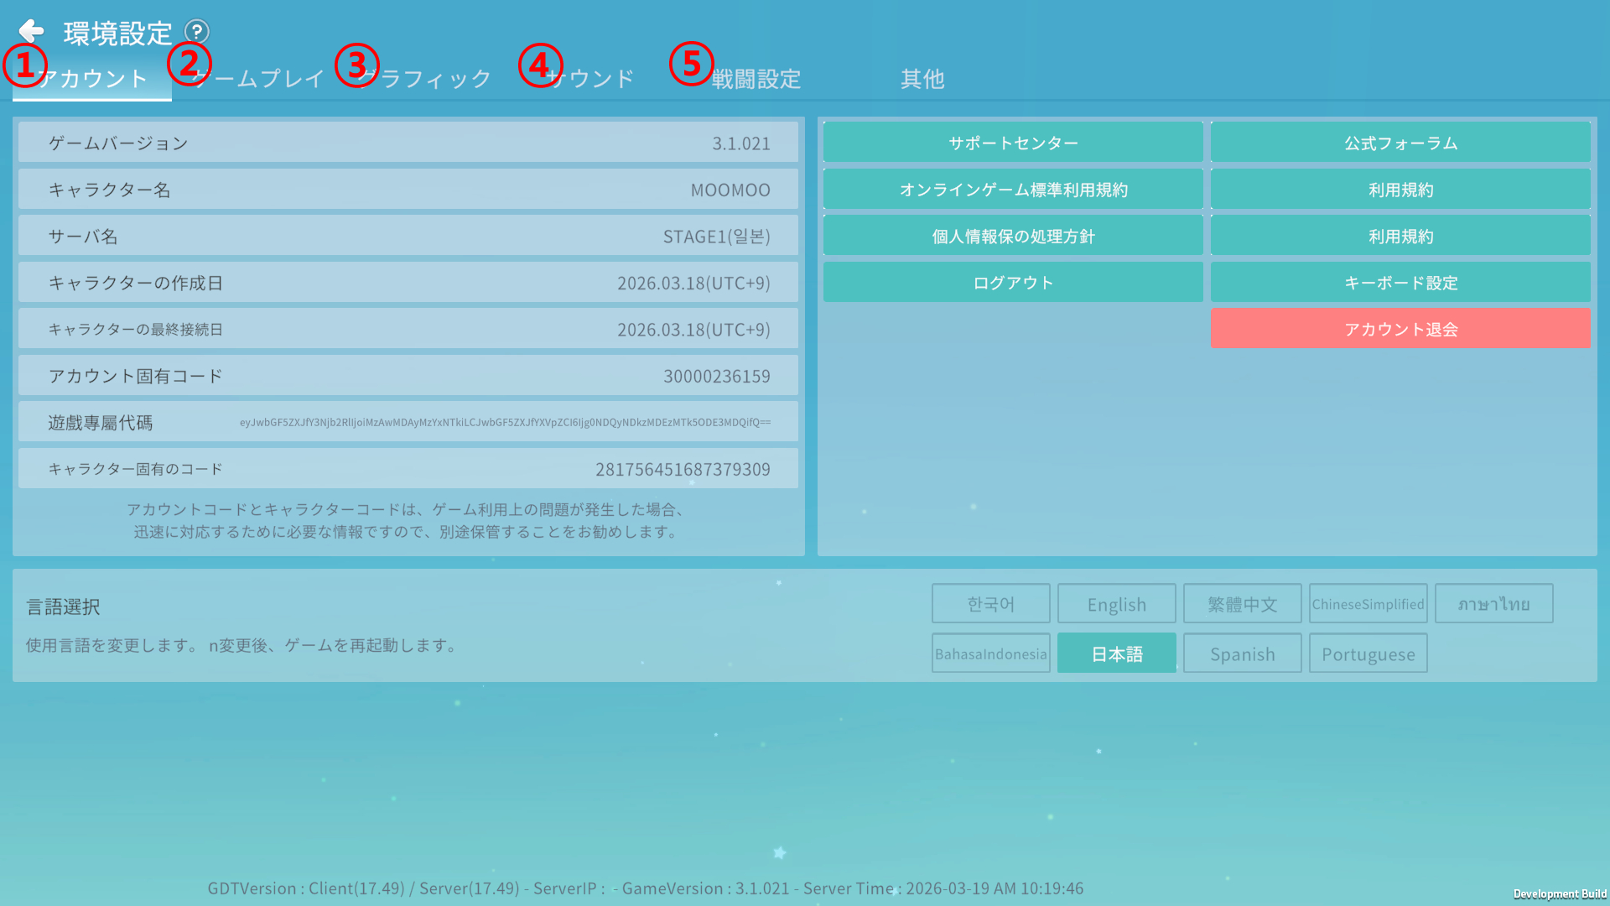This screenshot has width=1610, height=906.
Task: Click the GDTVersion status line
Action: pos(646,888)
